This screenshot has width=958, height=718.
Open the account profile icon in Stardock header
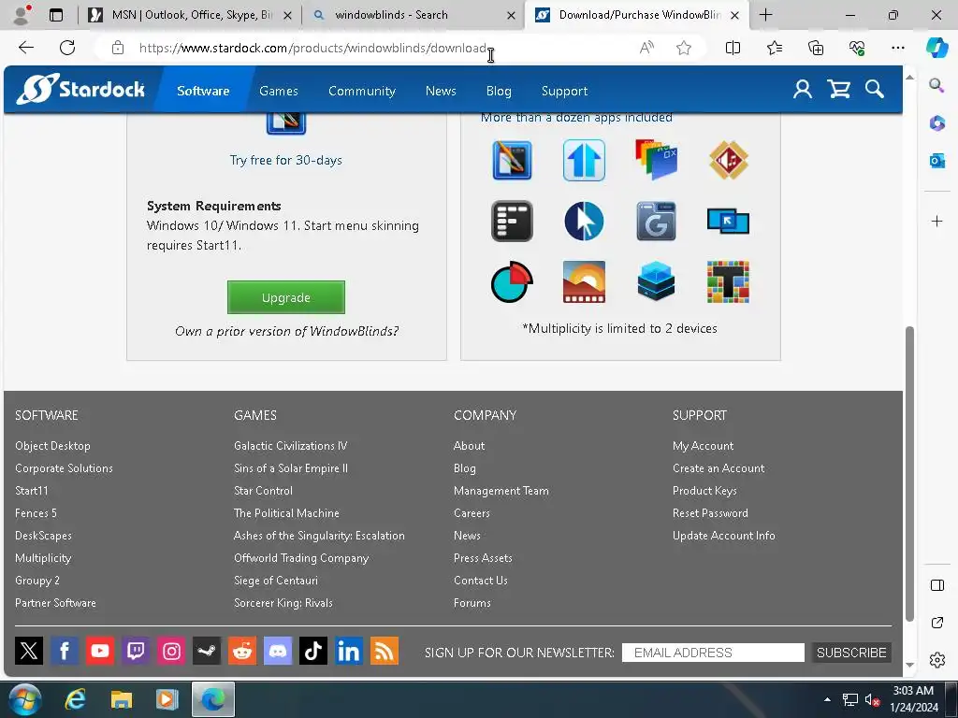click(802, 90)
